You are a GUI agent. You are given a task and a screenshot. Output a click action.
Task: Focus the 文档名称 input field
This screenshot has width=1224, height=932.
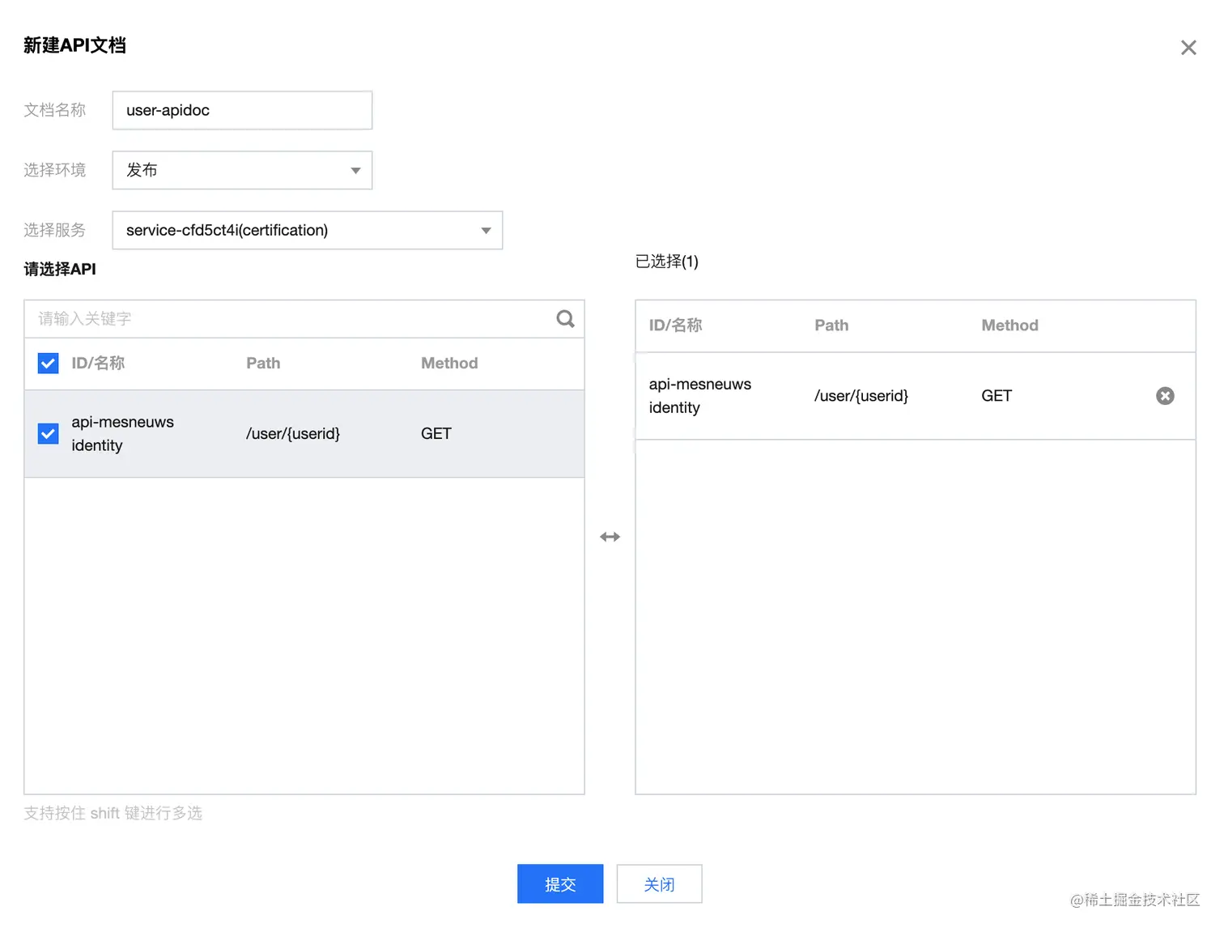point(242,110)
